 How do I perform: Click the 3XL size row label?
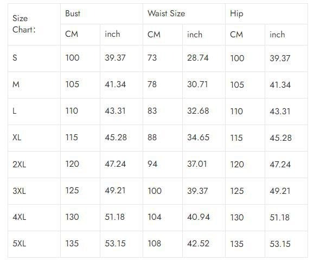34,191
